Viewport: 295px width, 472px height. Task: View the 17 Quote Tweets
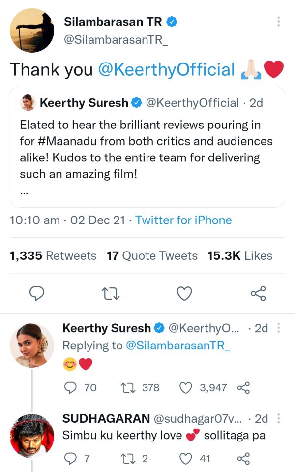pos(152,256)
